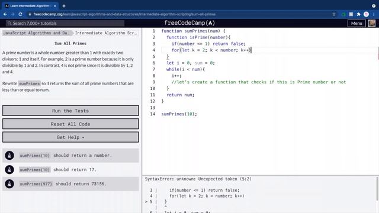Screen dimensions: 379x213
Task: Open Intermediate Algorithm Scr… breadcrumb
Action: point(105,33)
